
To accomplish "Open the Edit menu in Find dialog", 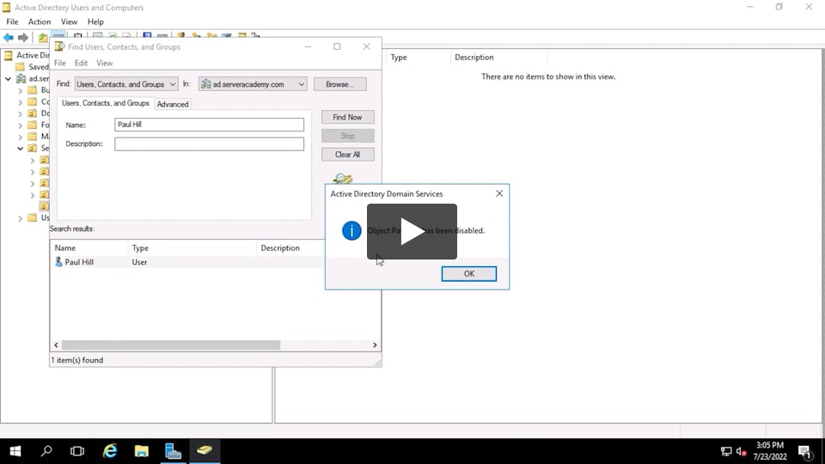I will pyautogui.click(x=81, y=63).
